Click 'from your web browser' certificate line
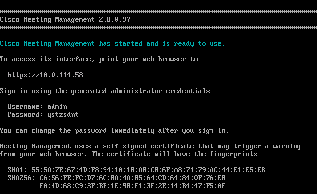Screen dimensions: 317x194 tap(129, 154)
